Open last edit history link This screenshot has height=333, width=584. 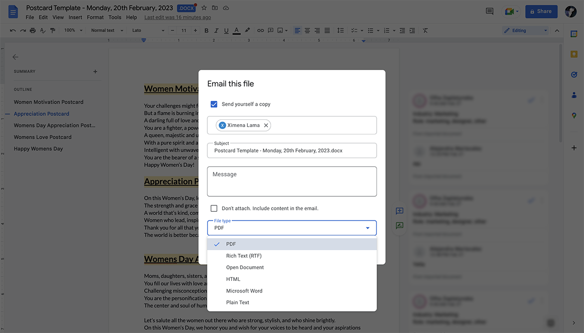click(x=178, y=18)
